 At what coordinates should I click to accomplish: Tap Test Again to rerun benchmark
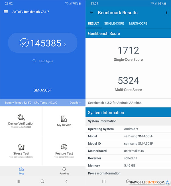[x=43, y=61]
